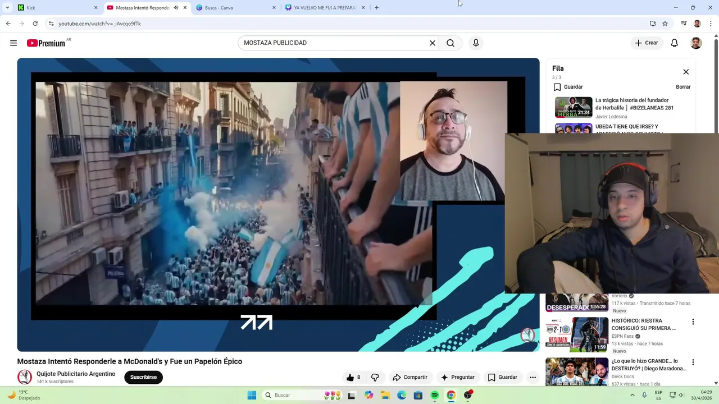Open the YouTube hamburger guide menu
719x404 pixels.
pyautogui.click(x=13, y=43)
